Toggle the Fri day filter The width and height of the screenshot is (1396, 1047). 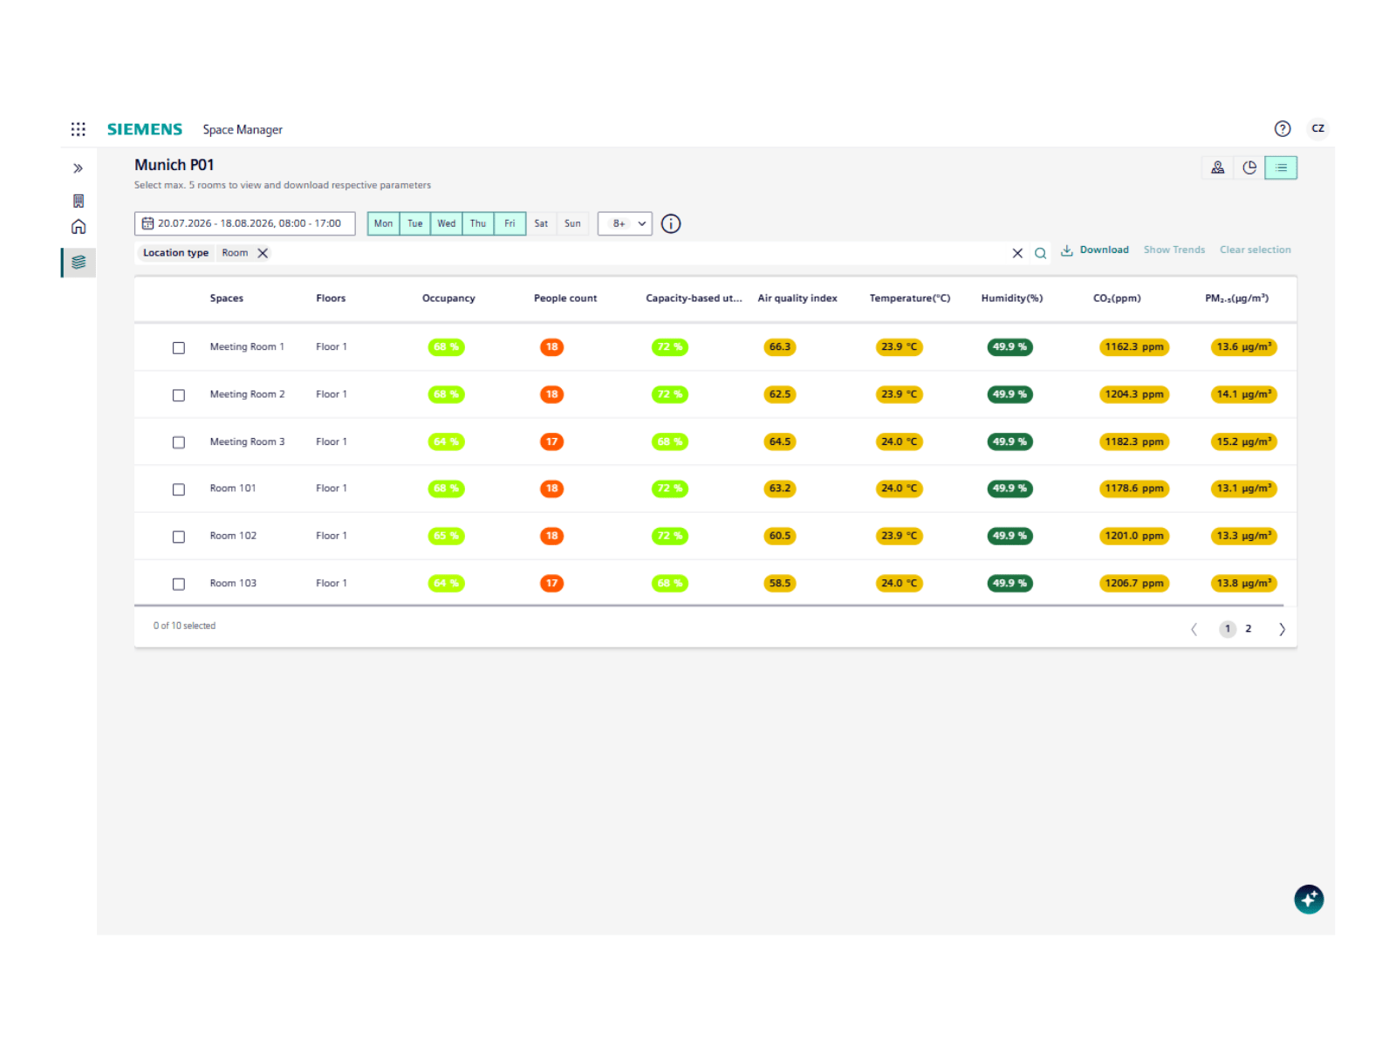(x=510, y=223)
